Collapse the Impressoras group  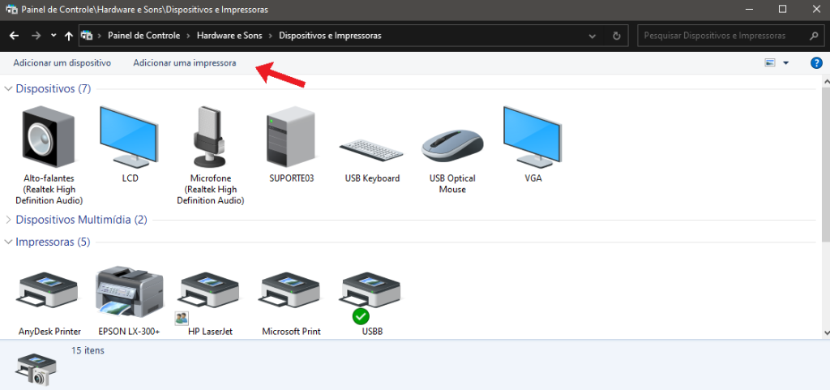(x=9, y=242)
